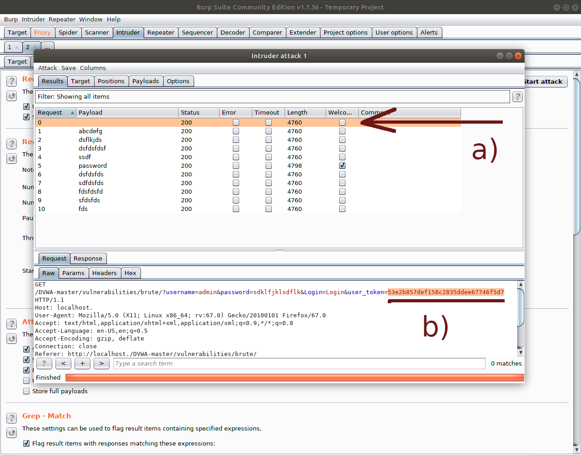This screenshot has height=456, width=581.
Task: Open help for the Grep - Match section
Action: [12, 418]
